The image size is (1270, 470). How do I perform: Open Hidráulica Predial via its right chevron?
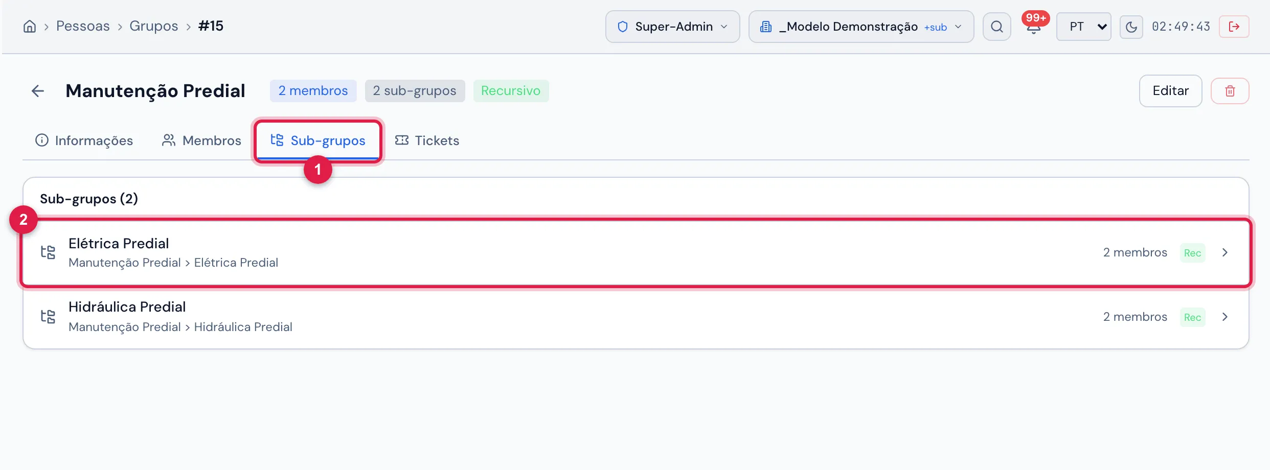tap(1225, 317)
